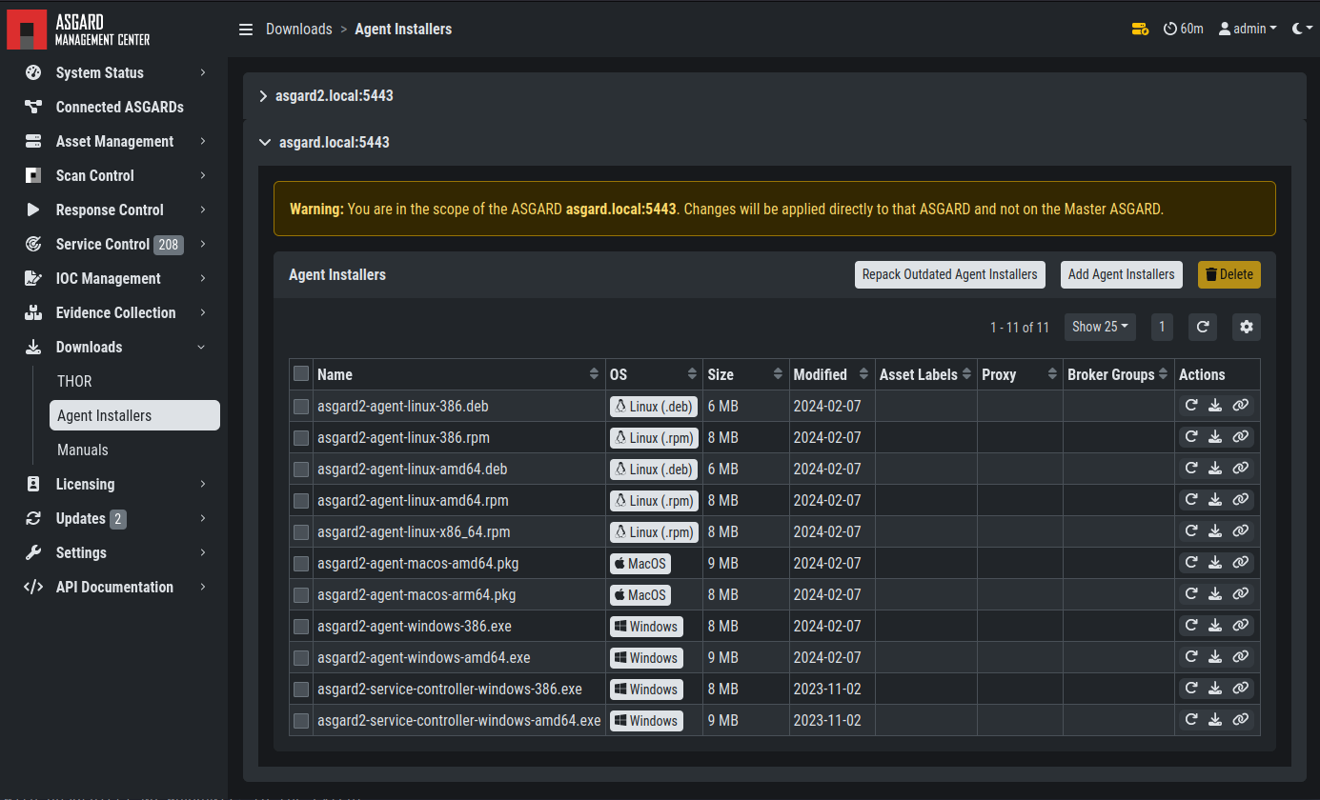Sort table by Name column sort icon

[595, 374]
